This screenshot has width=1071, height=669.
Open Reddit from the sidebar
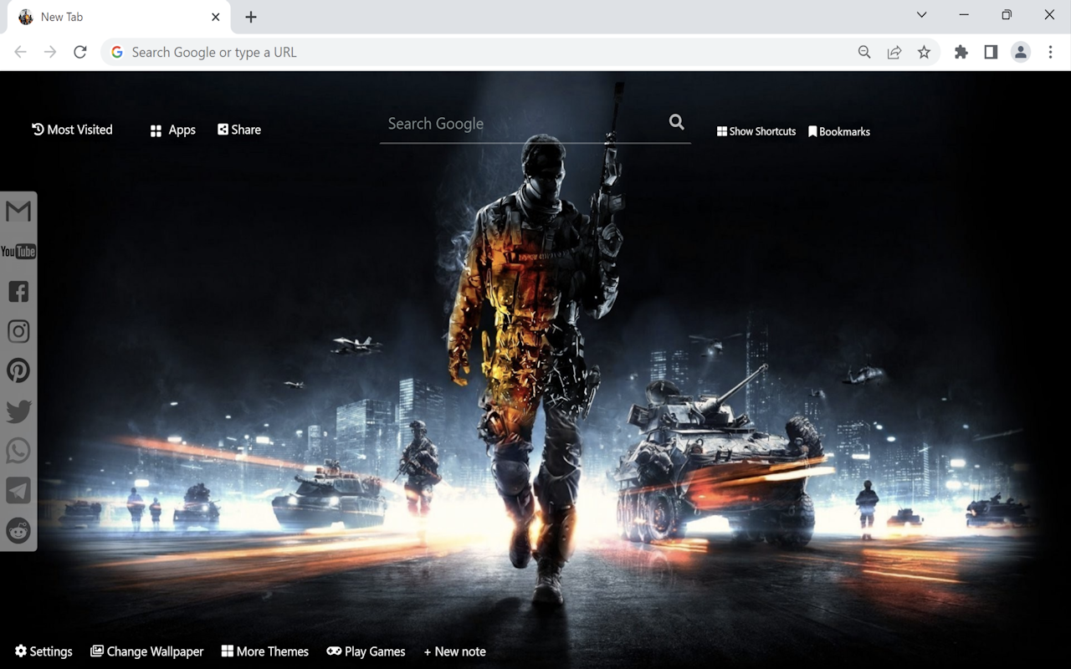[x=18, y=530]
